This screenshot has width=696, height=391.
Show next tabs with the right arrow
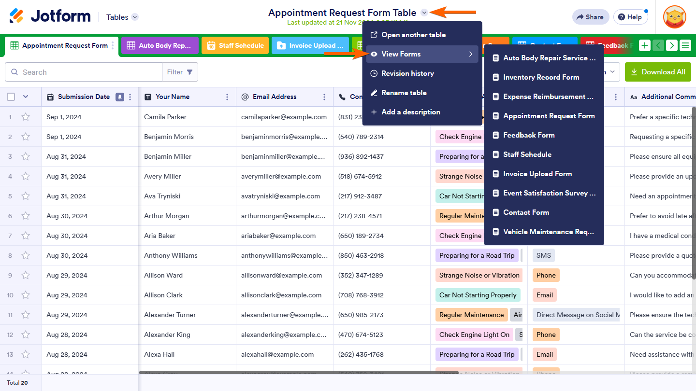point(672,45)
